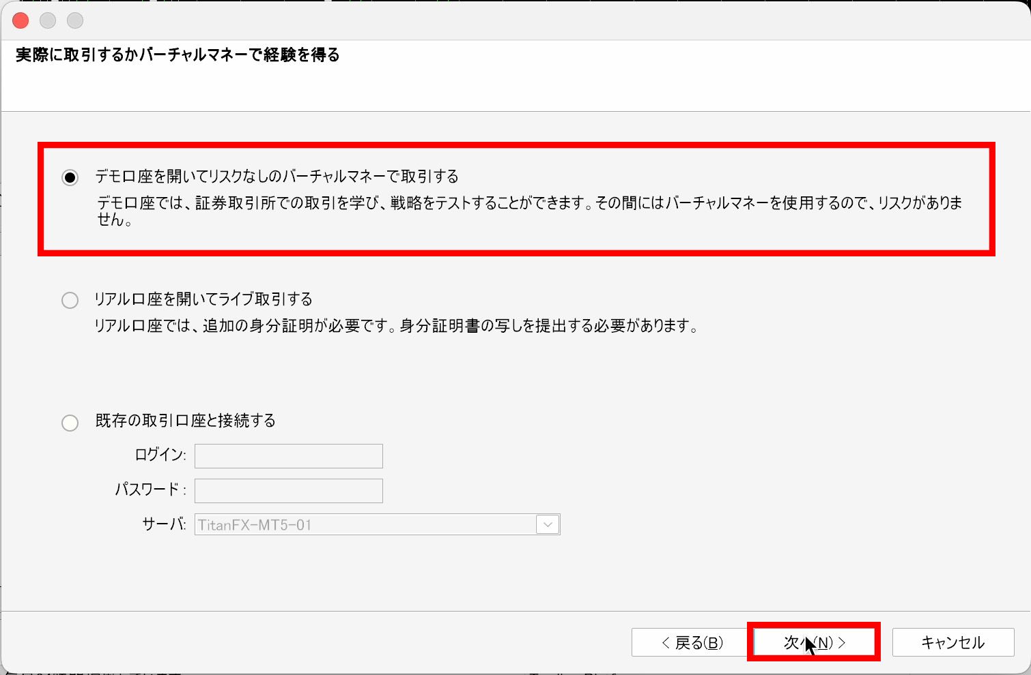Choose connect with existing trading account option
The image size is (1031, 675).
(70, 423)
